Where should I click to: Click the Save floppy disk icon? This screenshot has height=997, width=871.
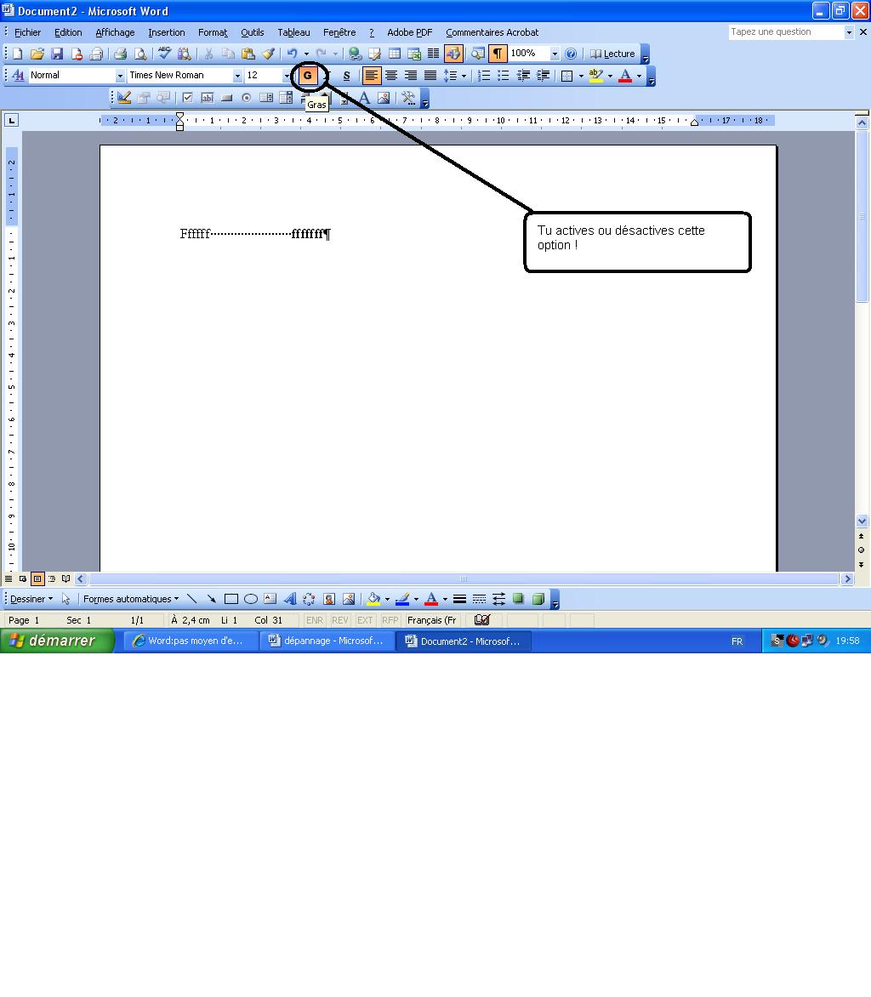(x=57, y=54)
